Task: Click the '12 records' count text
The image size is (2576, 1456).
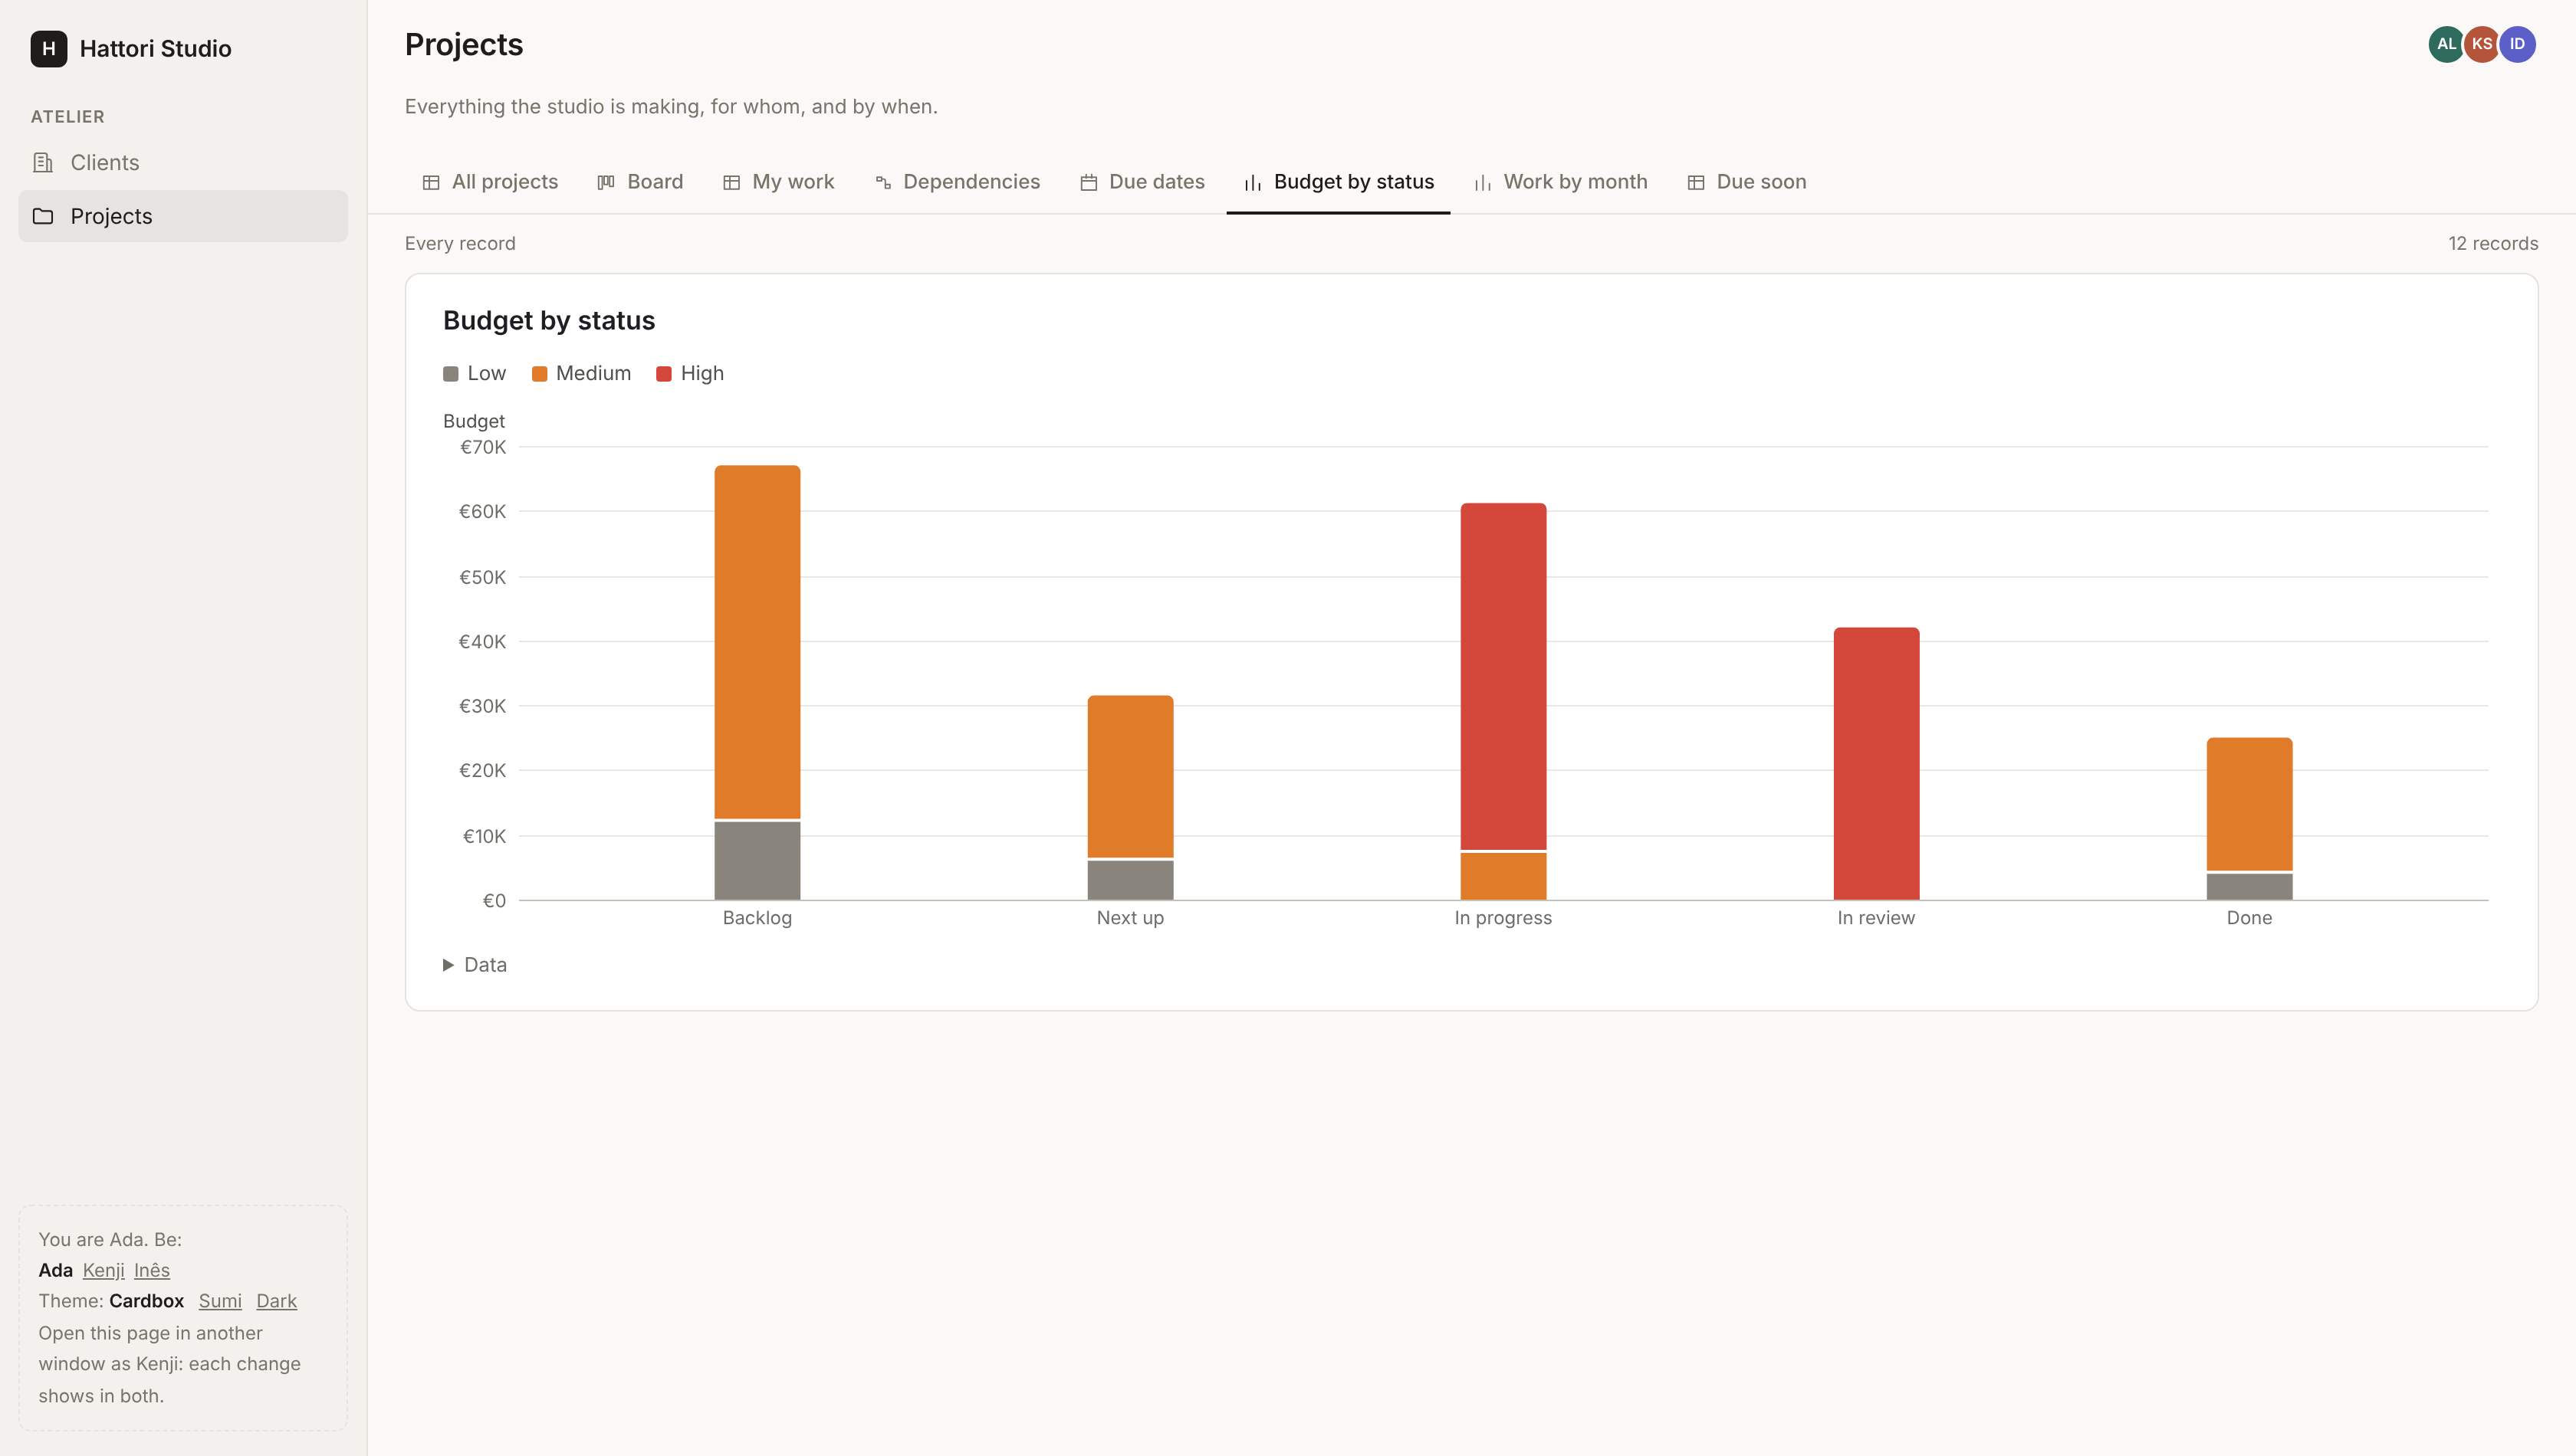Action: (x=2493, y=244)
